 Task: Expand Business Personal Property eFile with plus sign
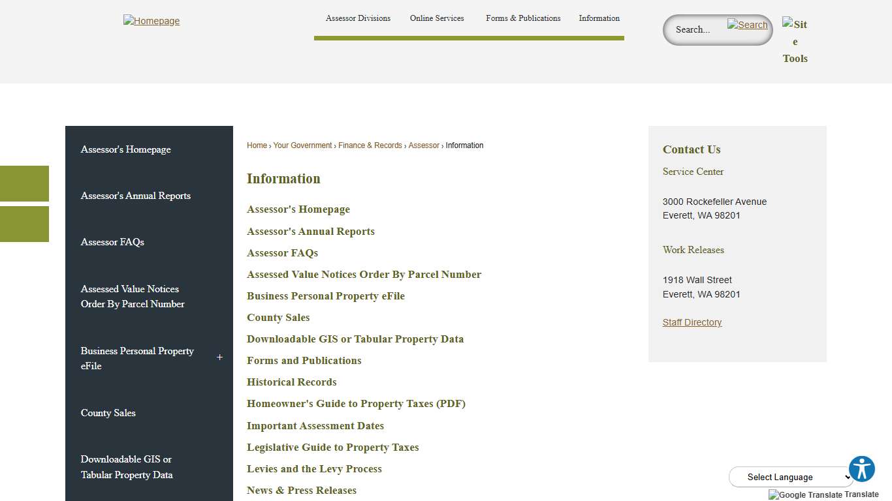pyautogui.click(x=219, y=357)
